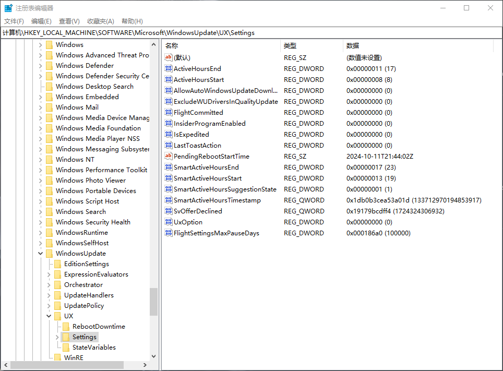This screenshot has width=503, height=371.
Task: Expand the ExpressionEvaluators node
Action: [49, 274]
